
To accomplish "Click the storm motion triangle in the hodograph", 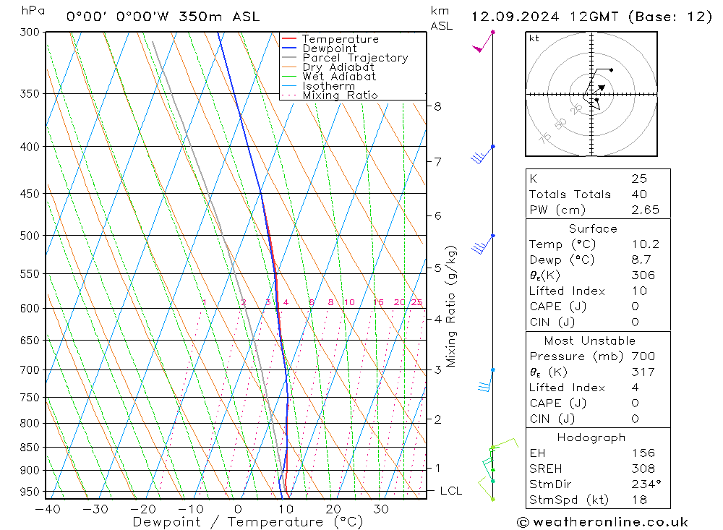I will coord(602,87).
